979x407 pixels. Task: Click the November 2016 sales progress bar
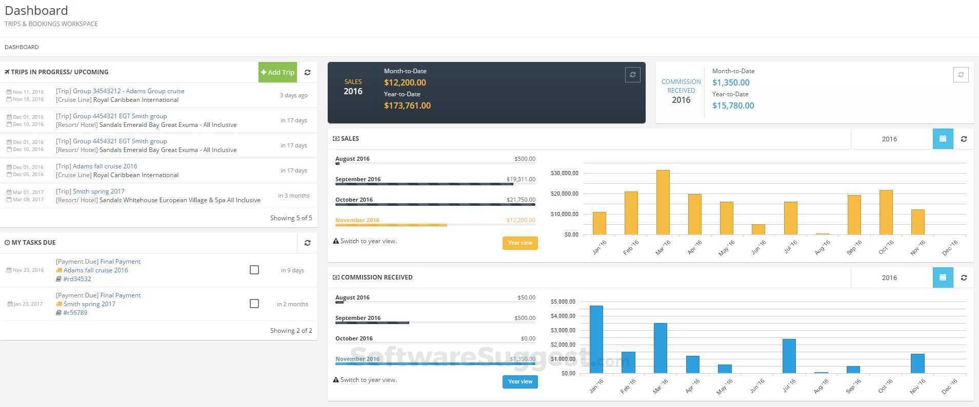click(x=435, y=225)
